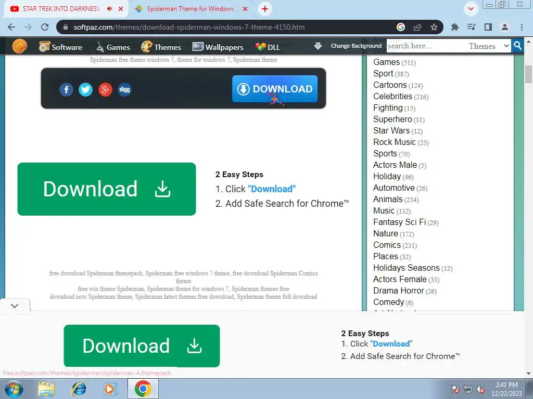Viewport: 533px width, 399px height.
Task: Share on Facebook icon
Action: click(x=66, y=89)
